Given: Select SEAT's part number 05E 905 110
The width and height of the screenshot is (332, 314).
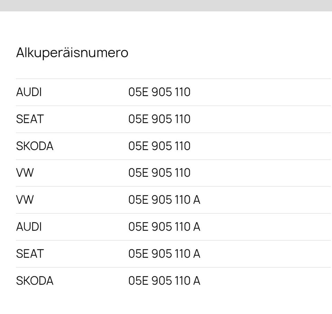Looking at the screenshot, I should tap(159, 119).
